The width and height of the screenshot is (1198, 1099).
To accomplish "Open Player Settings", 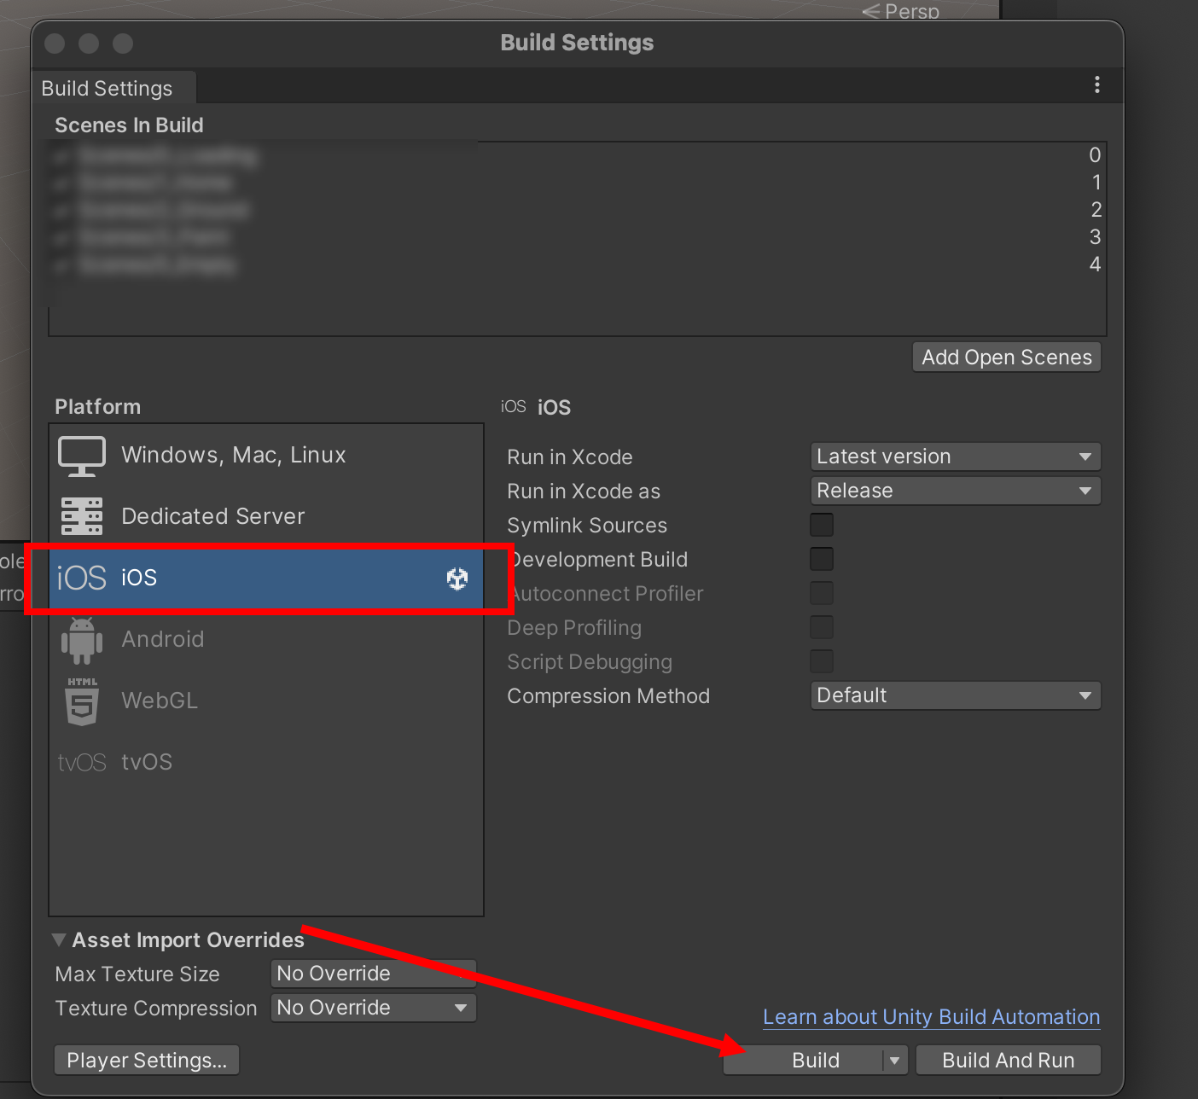I will tap(147, 1061).
